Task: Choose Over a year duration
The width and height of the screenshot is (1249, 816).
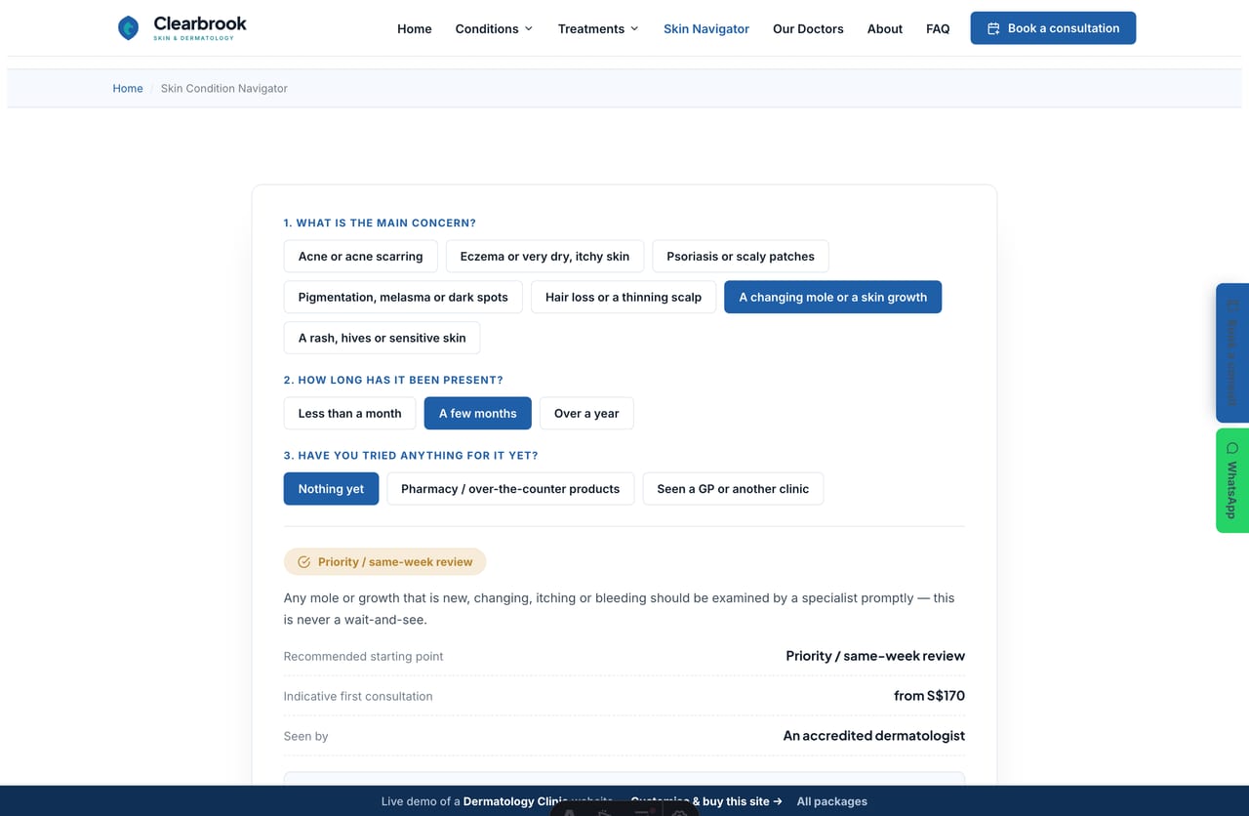Action: click(x=586, y=413)
